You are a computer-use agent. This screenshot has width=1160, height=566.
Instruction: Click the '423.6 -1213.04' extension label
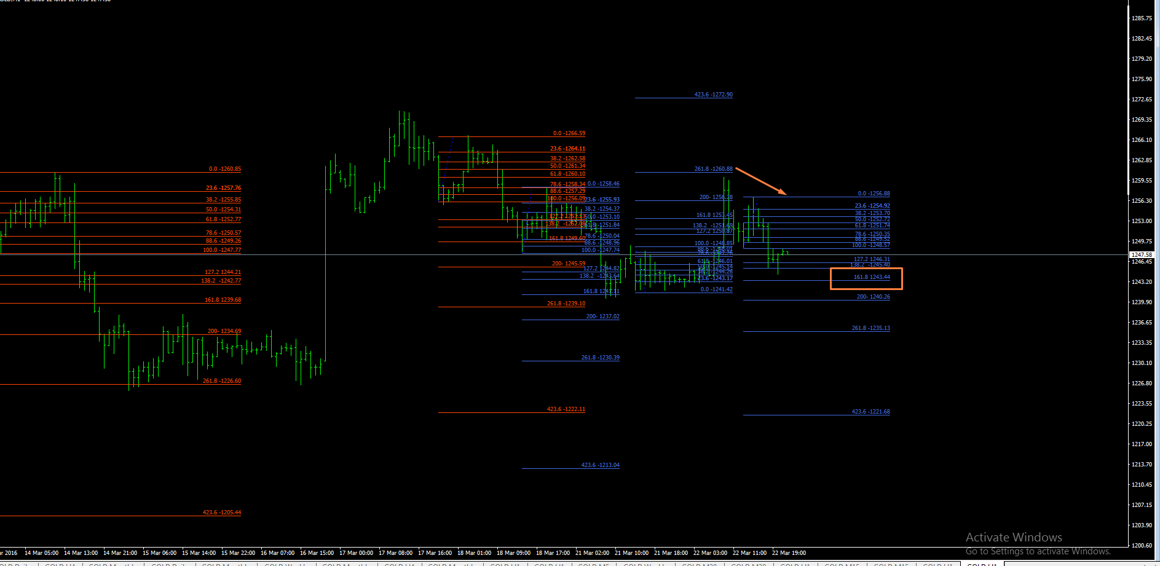(601, 465)
